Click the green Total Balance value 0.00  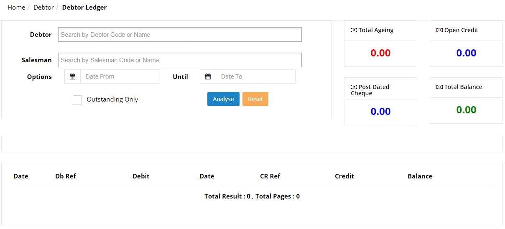pos(466,110)
